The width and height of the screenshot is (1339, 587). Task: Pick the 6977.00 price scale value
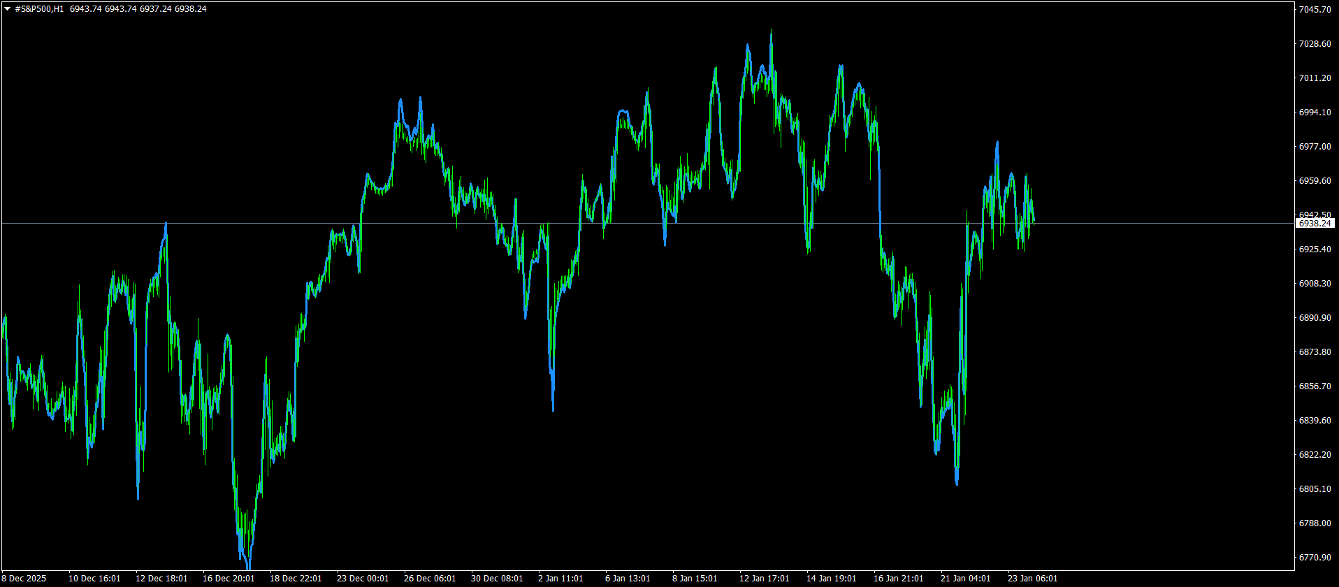[x=1315, y=147]
